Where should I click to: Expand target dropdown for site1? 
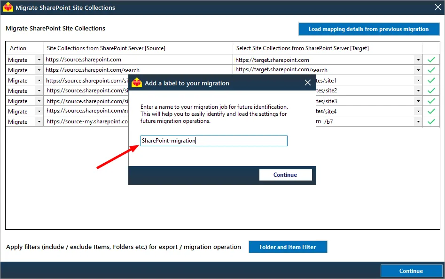[418, 81]
